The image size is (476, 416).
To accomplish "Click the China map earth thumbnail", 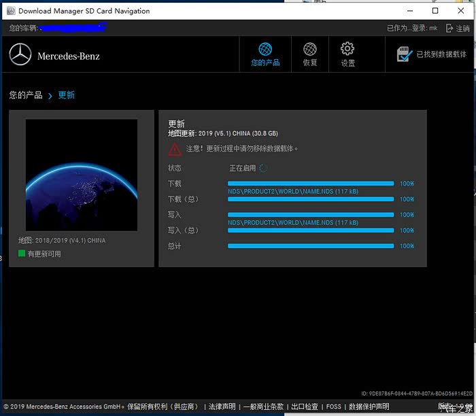I will click(82, 175).
